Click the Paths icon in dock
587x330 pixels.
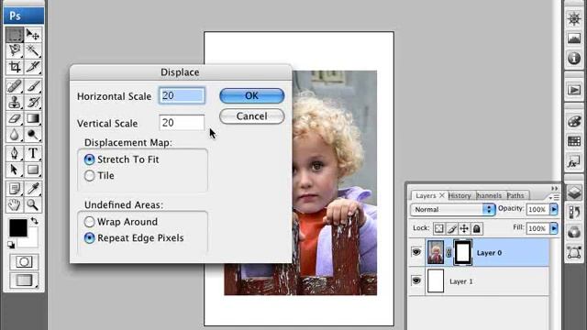point(574,253)
